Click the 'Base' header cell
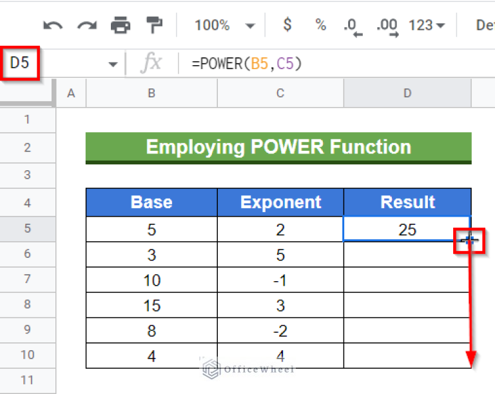 pos(151,202)
